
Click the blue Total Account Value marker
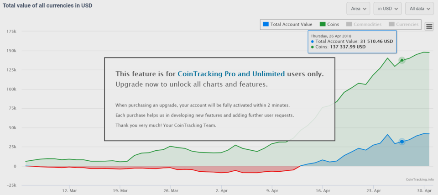click(x=401, y=142)
